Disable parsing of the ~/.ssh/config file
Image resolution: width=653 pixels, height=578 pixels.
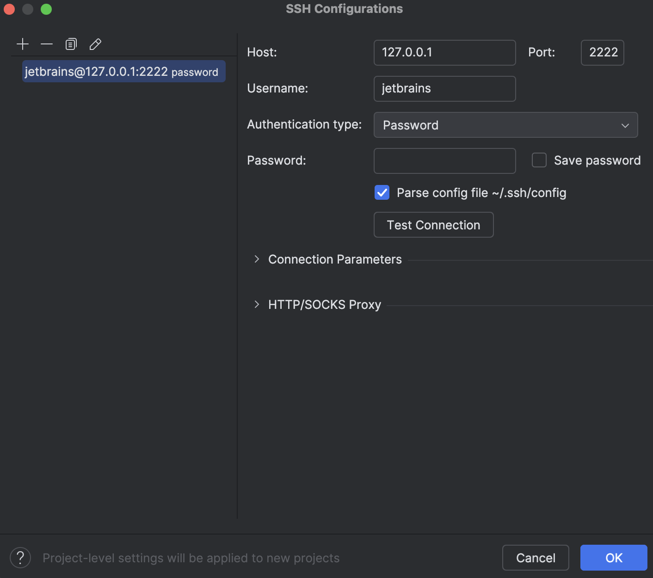point(382,192)
